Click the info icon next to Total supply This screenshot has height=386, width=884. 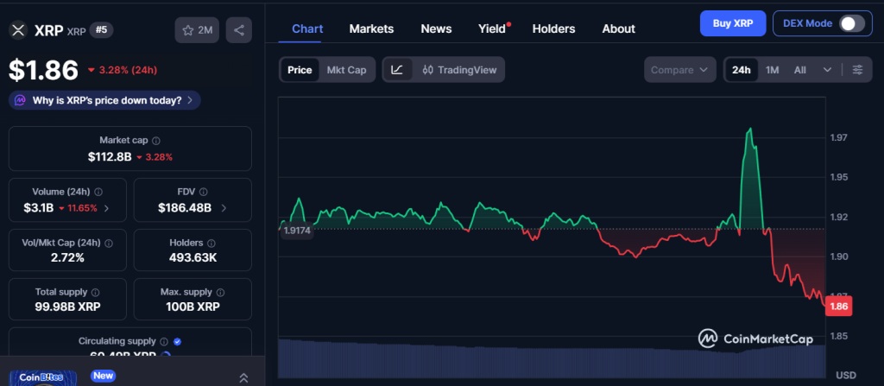pos(95,293)
